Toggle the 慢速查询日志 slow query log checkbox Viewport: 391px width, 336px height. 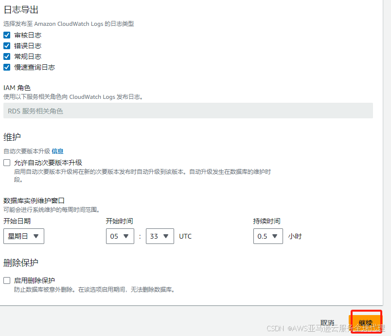(7, 67)
